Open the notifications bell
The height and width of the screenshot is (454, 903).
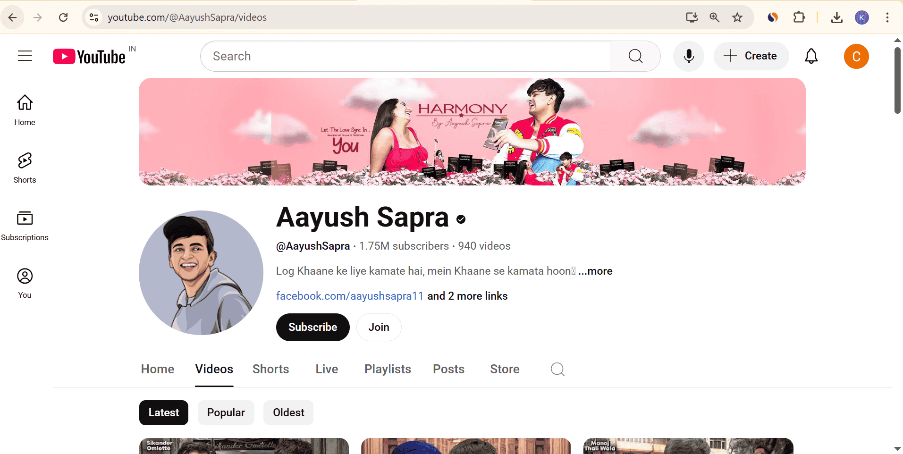(x=811, y=56)
